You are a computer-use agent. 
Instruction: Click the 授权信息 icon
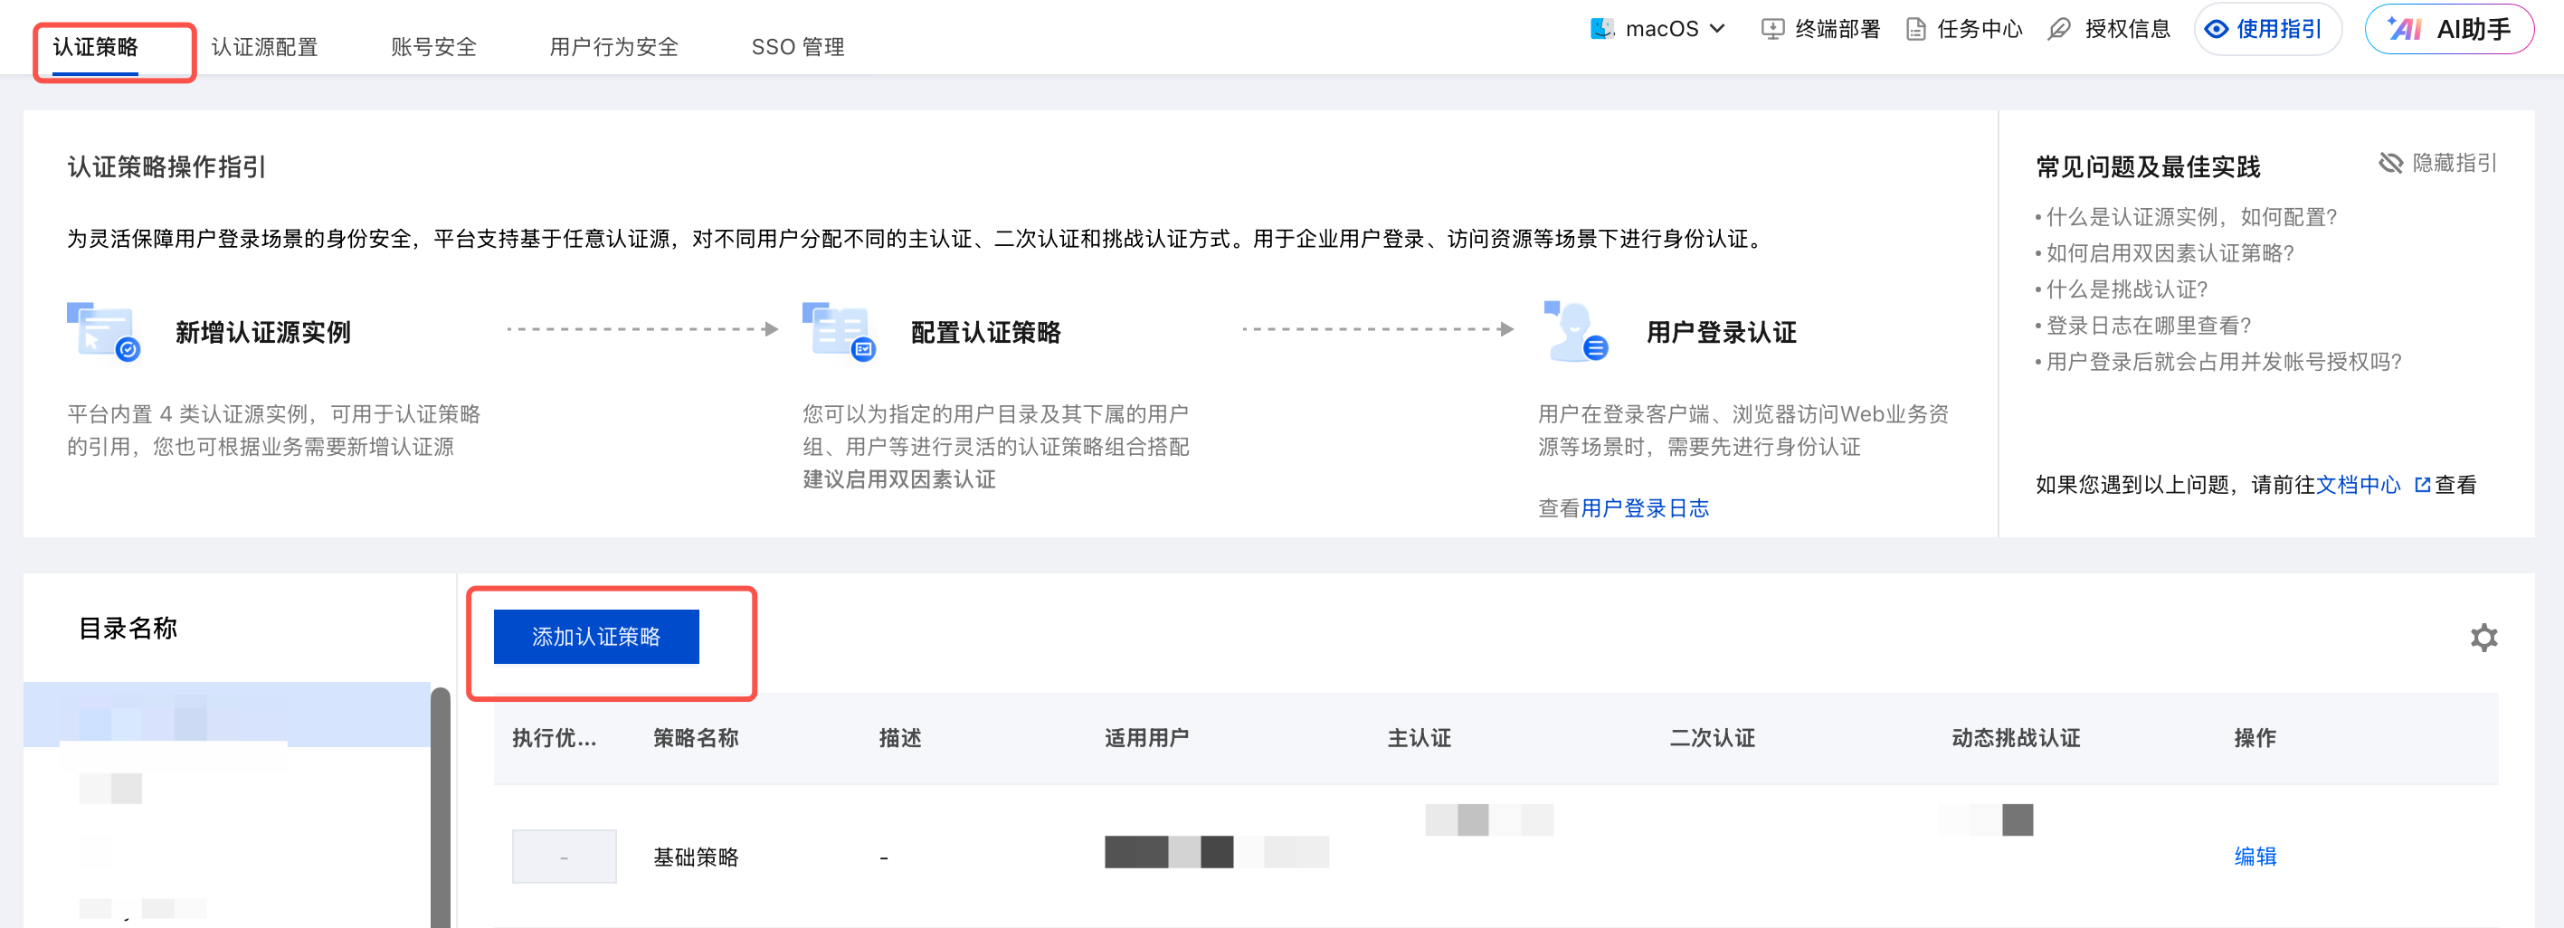(2059, 29)
